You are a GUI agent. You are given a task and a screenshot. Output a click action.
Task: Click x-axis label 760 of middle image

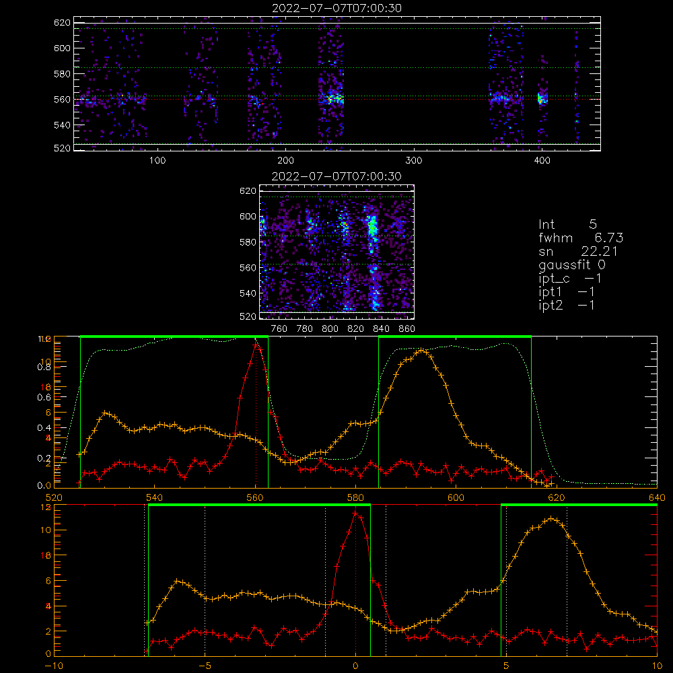[279, 329]
